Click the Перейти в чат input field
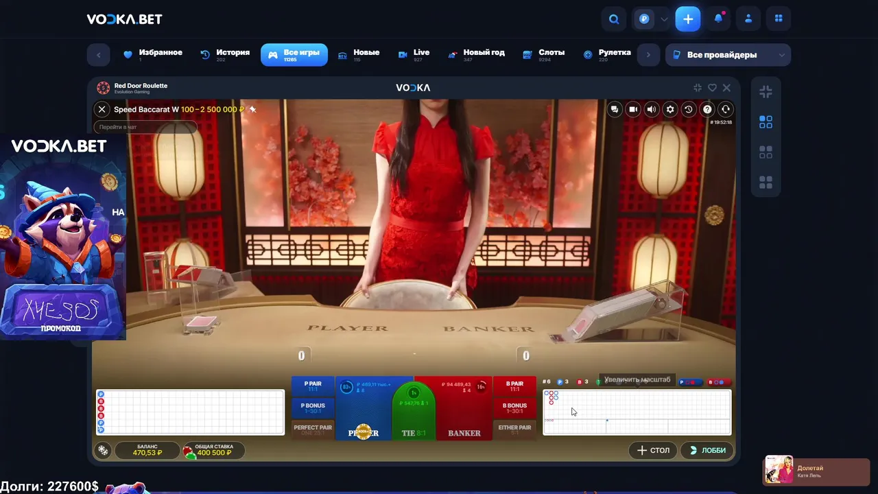The image size is (878, 494). 145,127
